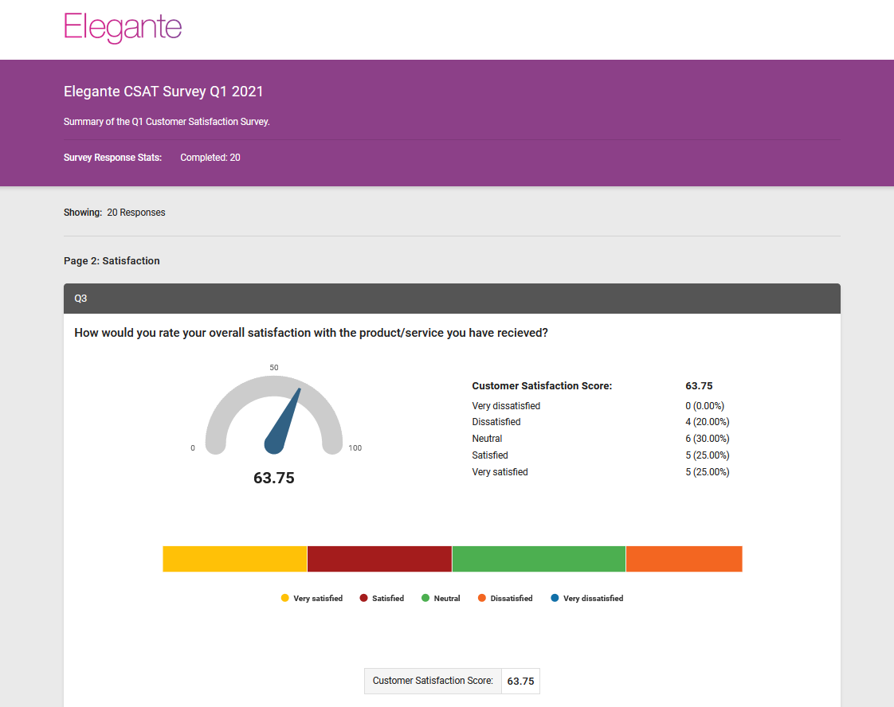The width and height of the screenshot is (894, 707).
Task: Click the orange Dissatisfied legend dot
Action: click(482, 598)
